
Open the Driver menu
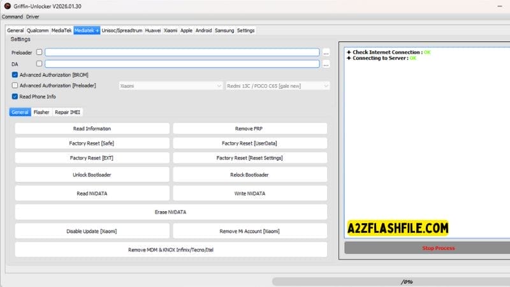coord(33,17)
